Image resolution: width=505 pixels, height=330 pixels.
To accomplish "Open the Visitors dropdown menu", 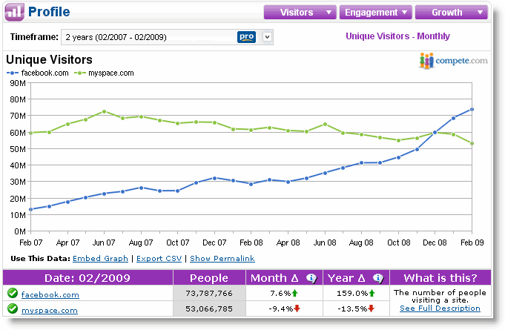I will pyautogui.click(x=300, y=12).
